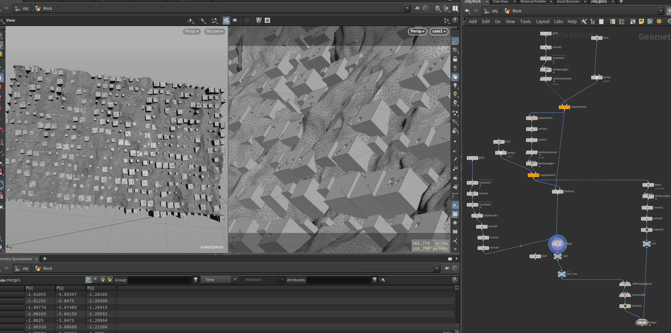The image size is (671, 333).
Task: Click the add background image icon
Action: point(650,22)
